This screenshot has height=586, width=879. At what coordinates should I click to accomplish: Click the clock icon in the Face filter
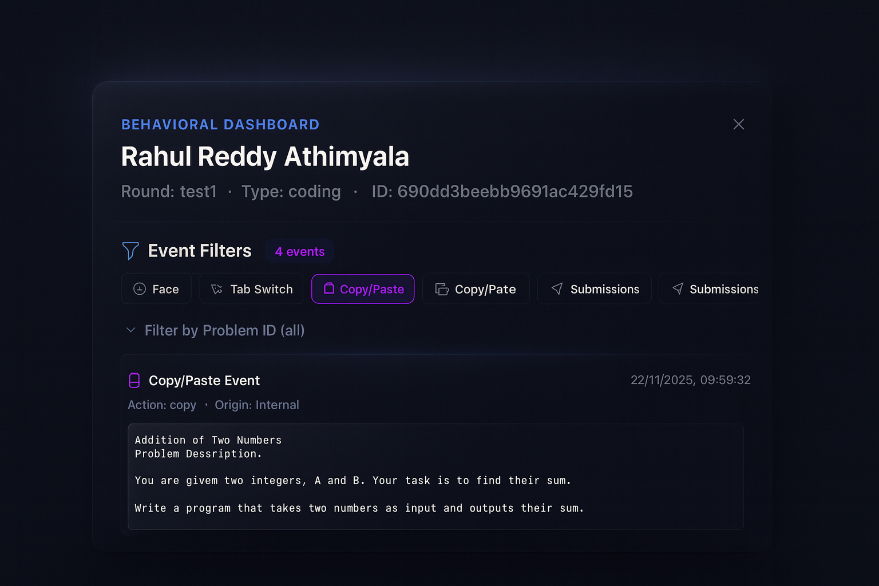[140, 289]
